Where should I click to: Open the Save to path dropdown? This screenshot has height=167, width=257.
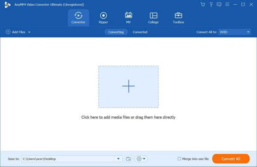[118, 159]
